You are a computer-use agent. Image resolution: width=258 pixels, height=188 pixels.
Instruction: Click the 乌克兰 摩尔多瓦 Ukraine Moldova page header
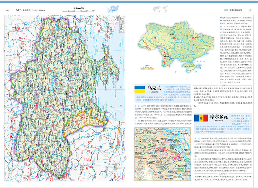coord(30,10)
